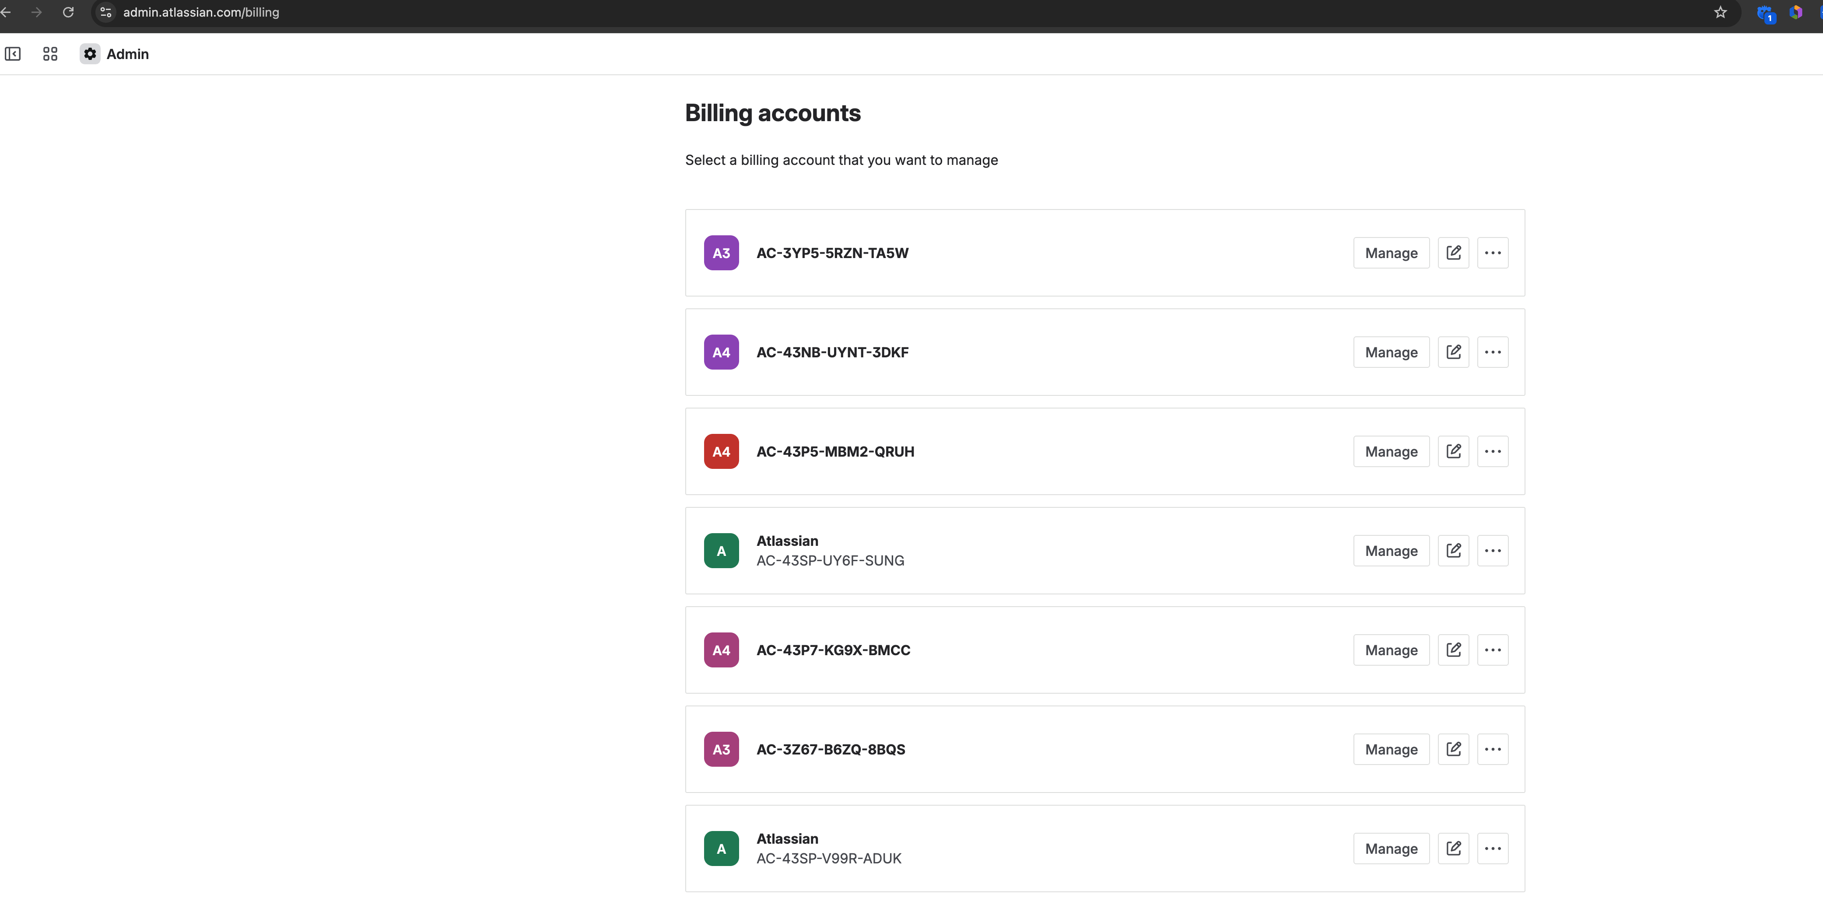1823x901 pixels.
Task: Select the AC-43NB-UYNT-3DKF account name
Action: 832,352
